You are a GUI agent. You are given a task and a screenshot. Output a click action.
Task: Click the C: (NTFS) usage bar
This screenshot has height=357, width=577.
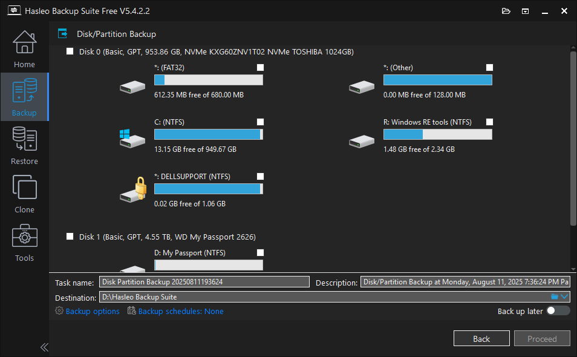click(209, 134)
